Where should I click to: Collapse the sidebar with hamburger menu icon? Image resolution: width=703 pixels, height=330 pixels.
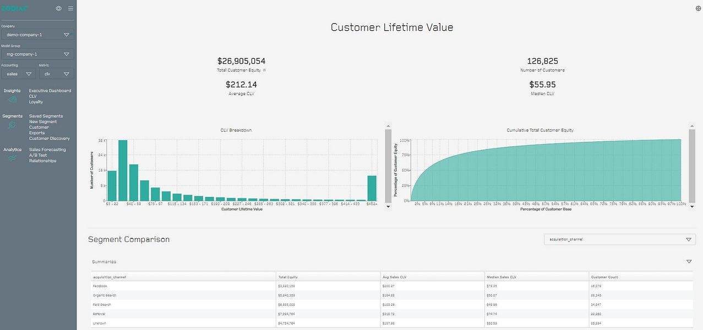pyautogui.click(x=70, y=8)
